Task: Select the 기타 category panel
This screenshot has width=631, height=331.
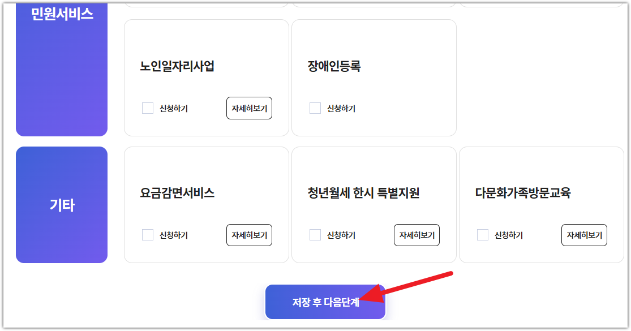Action: tap(61, 205)
